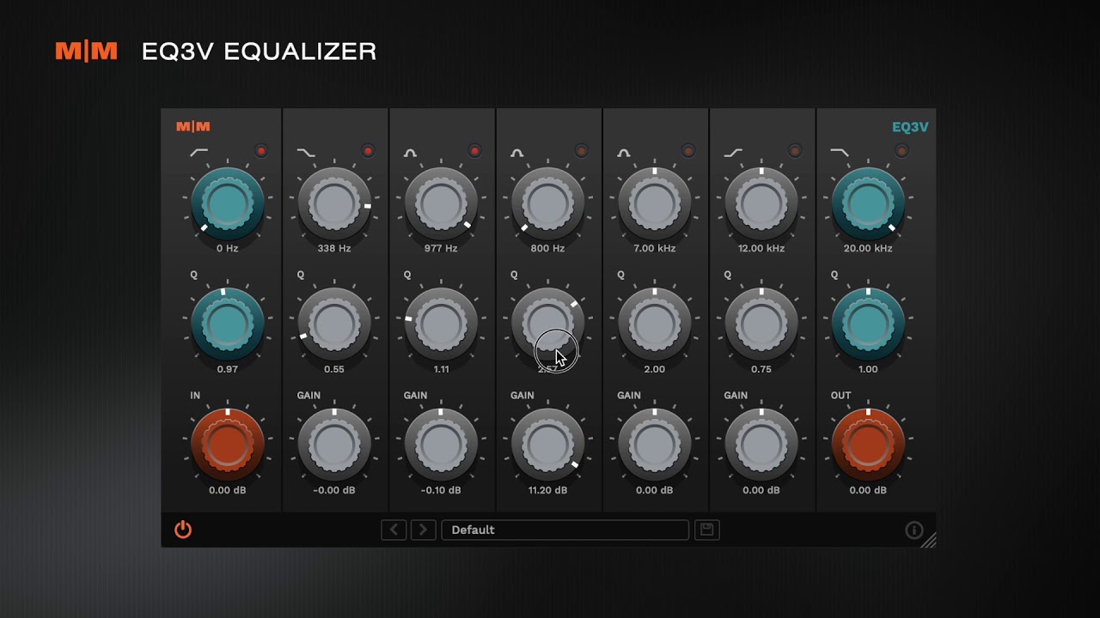The height and width of the screenshot is (618, 1100).
Task: Click the 800 Hz frequency value text
Action: 547,248
